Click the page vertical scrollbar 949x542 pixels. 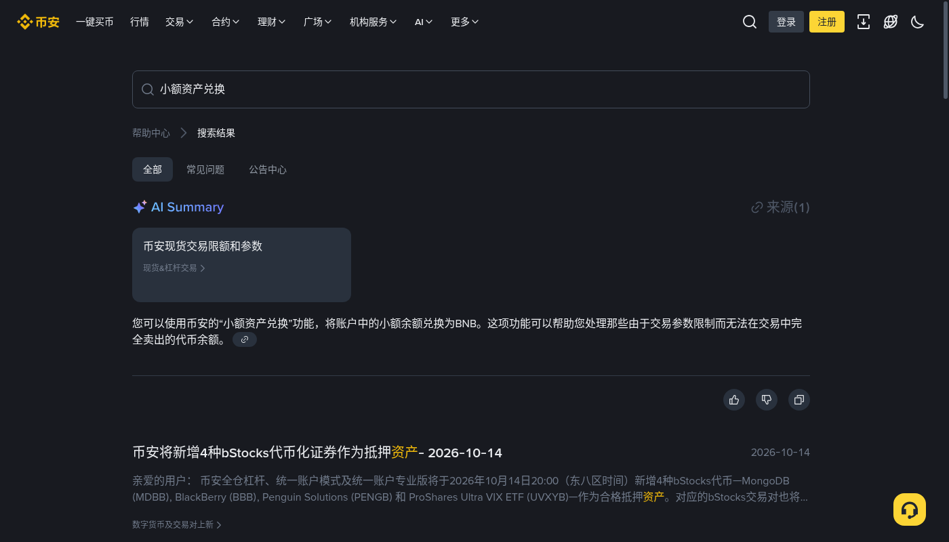coord(946,51)
